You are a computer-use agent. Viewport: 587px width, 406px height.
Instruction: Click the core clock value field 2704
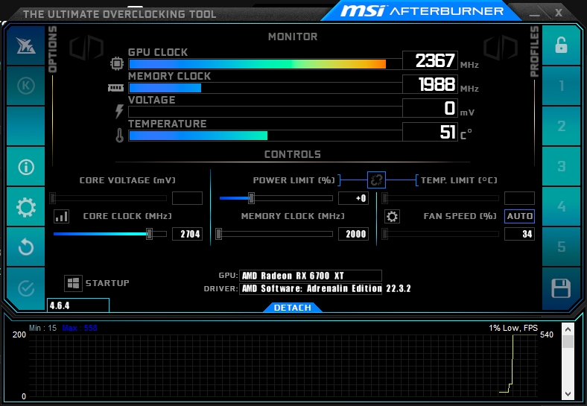187,234
